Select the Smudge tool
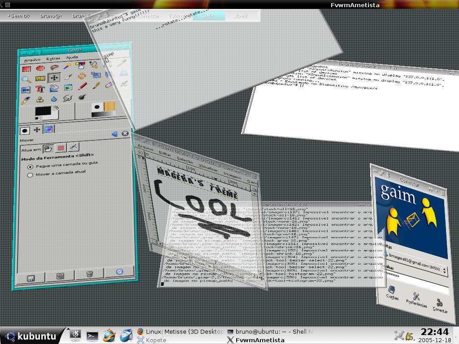This screenshot has height=344, width=459. pyautogui.click(x=68, y=98)
